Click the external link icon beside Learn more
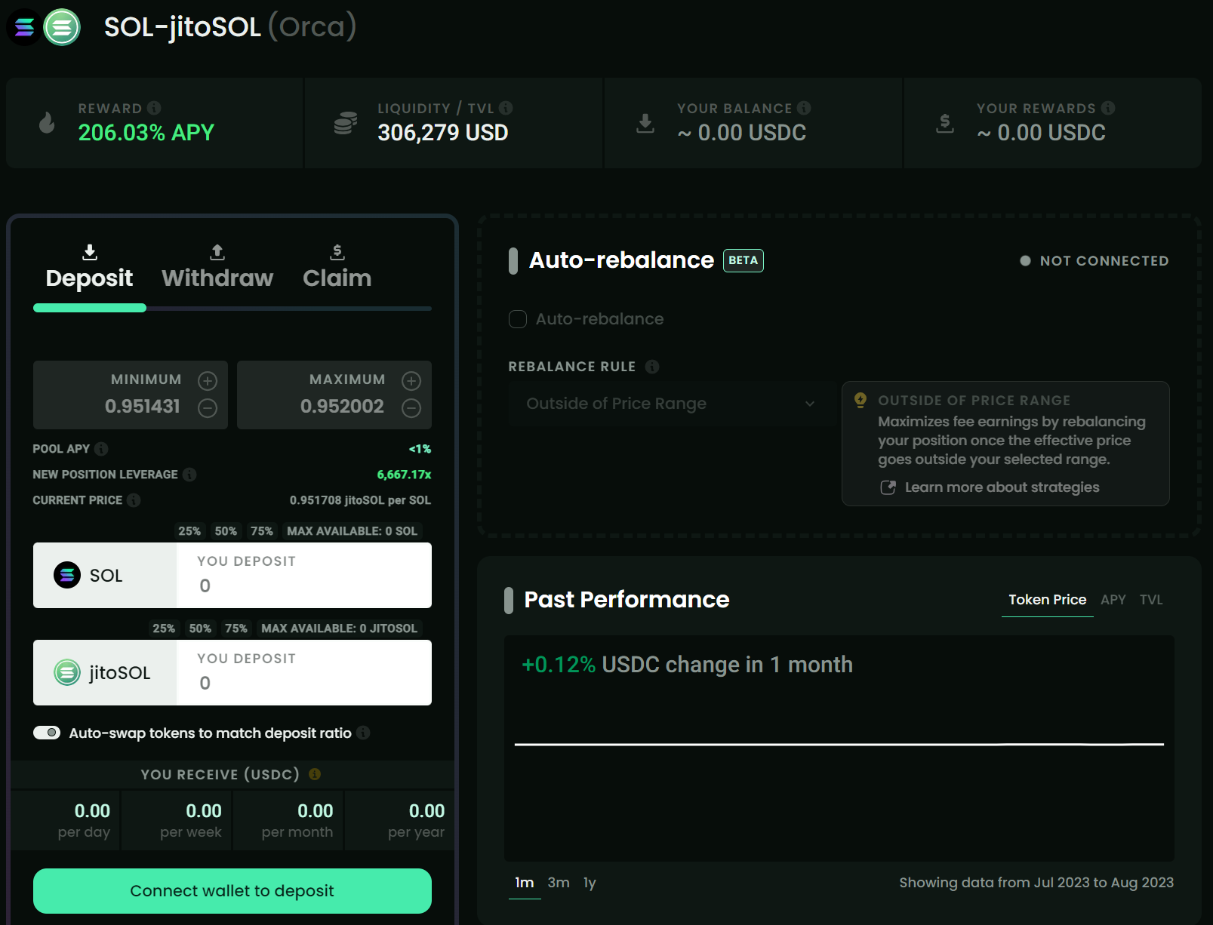 pyautogui.click(x=888, y=487)
